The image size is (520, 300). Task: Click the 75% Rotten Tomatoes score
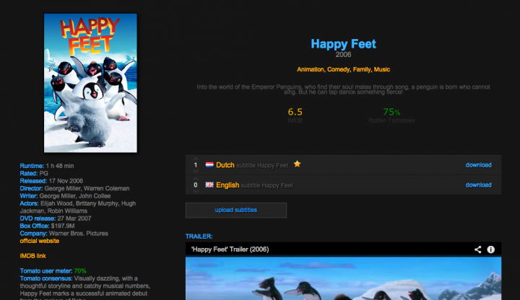391,112
